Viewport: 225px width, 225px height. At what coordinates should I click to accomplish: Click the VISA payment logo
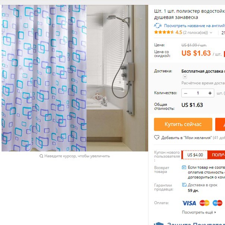tap(189, 203)
